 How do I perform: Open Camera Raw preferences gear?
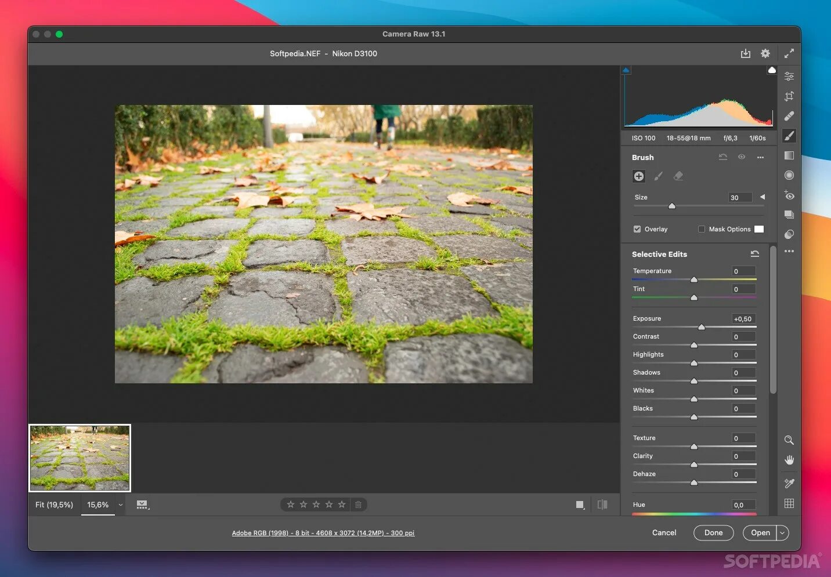coord(765,53)
